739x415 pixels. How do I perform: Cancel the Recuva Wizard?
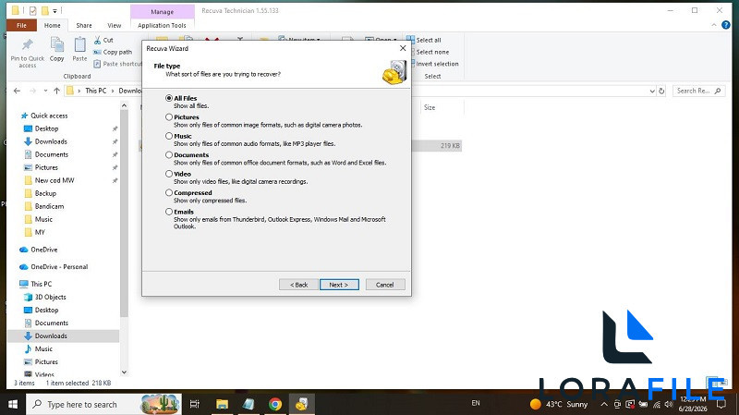385,285
